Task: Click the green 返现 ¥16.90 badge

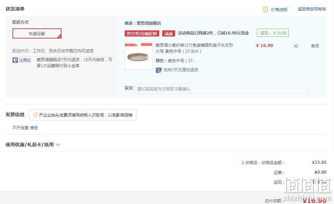Action: tap(273, 33)
